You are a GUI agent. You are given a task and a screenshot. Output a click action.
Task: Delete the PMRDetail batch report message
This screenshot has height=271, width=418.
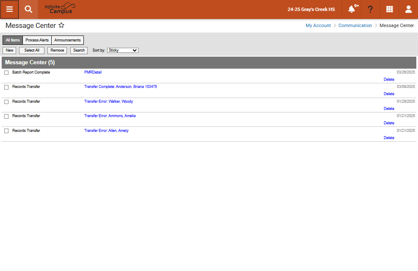[x=389, y=79]
